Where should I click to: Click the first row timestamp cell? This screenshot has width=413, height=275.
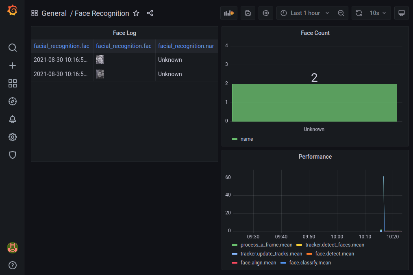(62, 60)
